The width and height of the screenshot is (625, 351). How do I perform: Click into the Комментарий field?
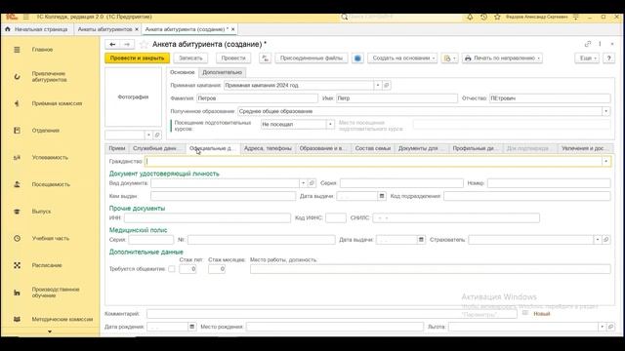tap(332, 314)
